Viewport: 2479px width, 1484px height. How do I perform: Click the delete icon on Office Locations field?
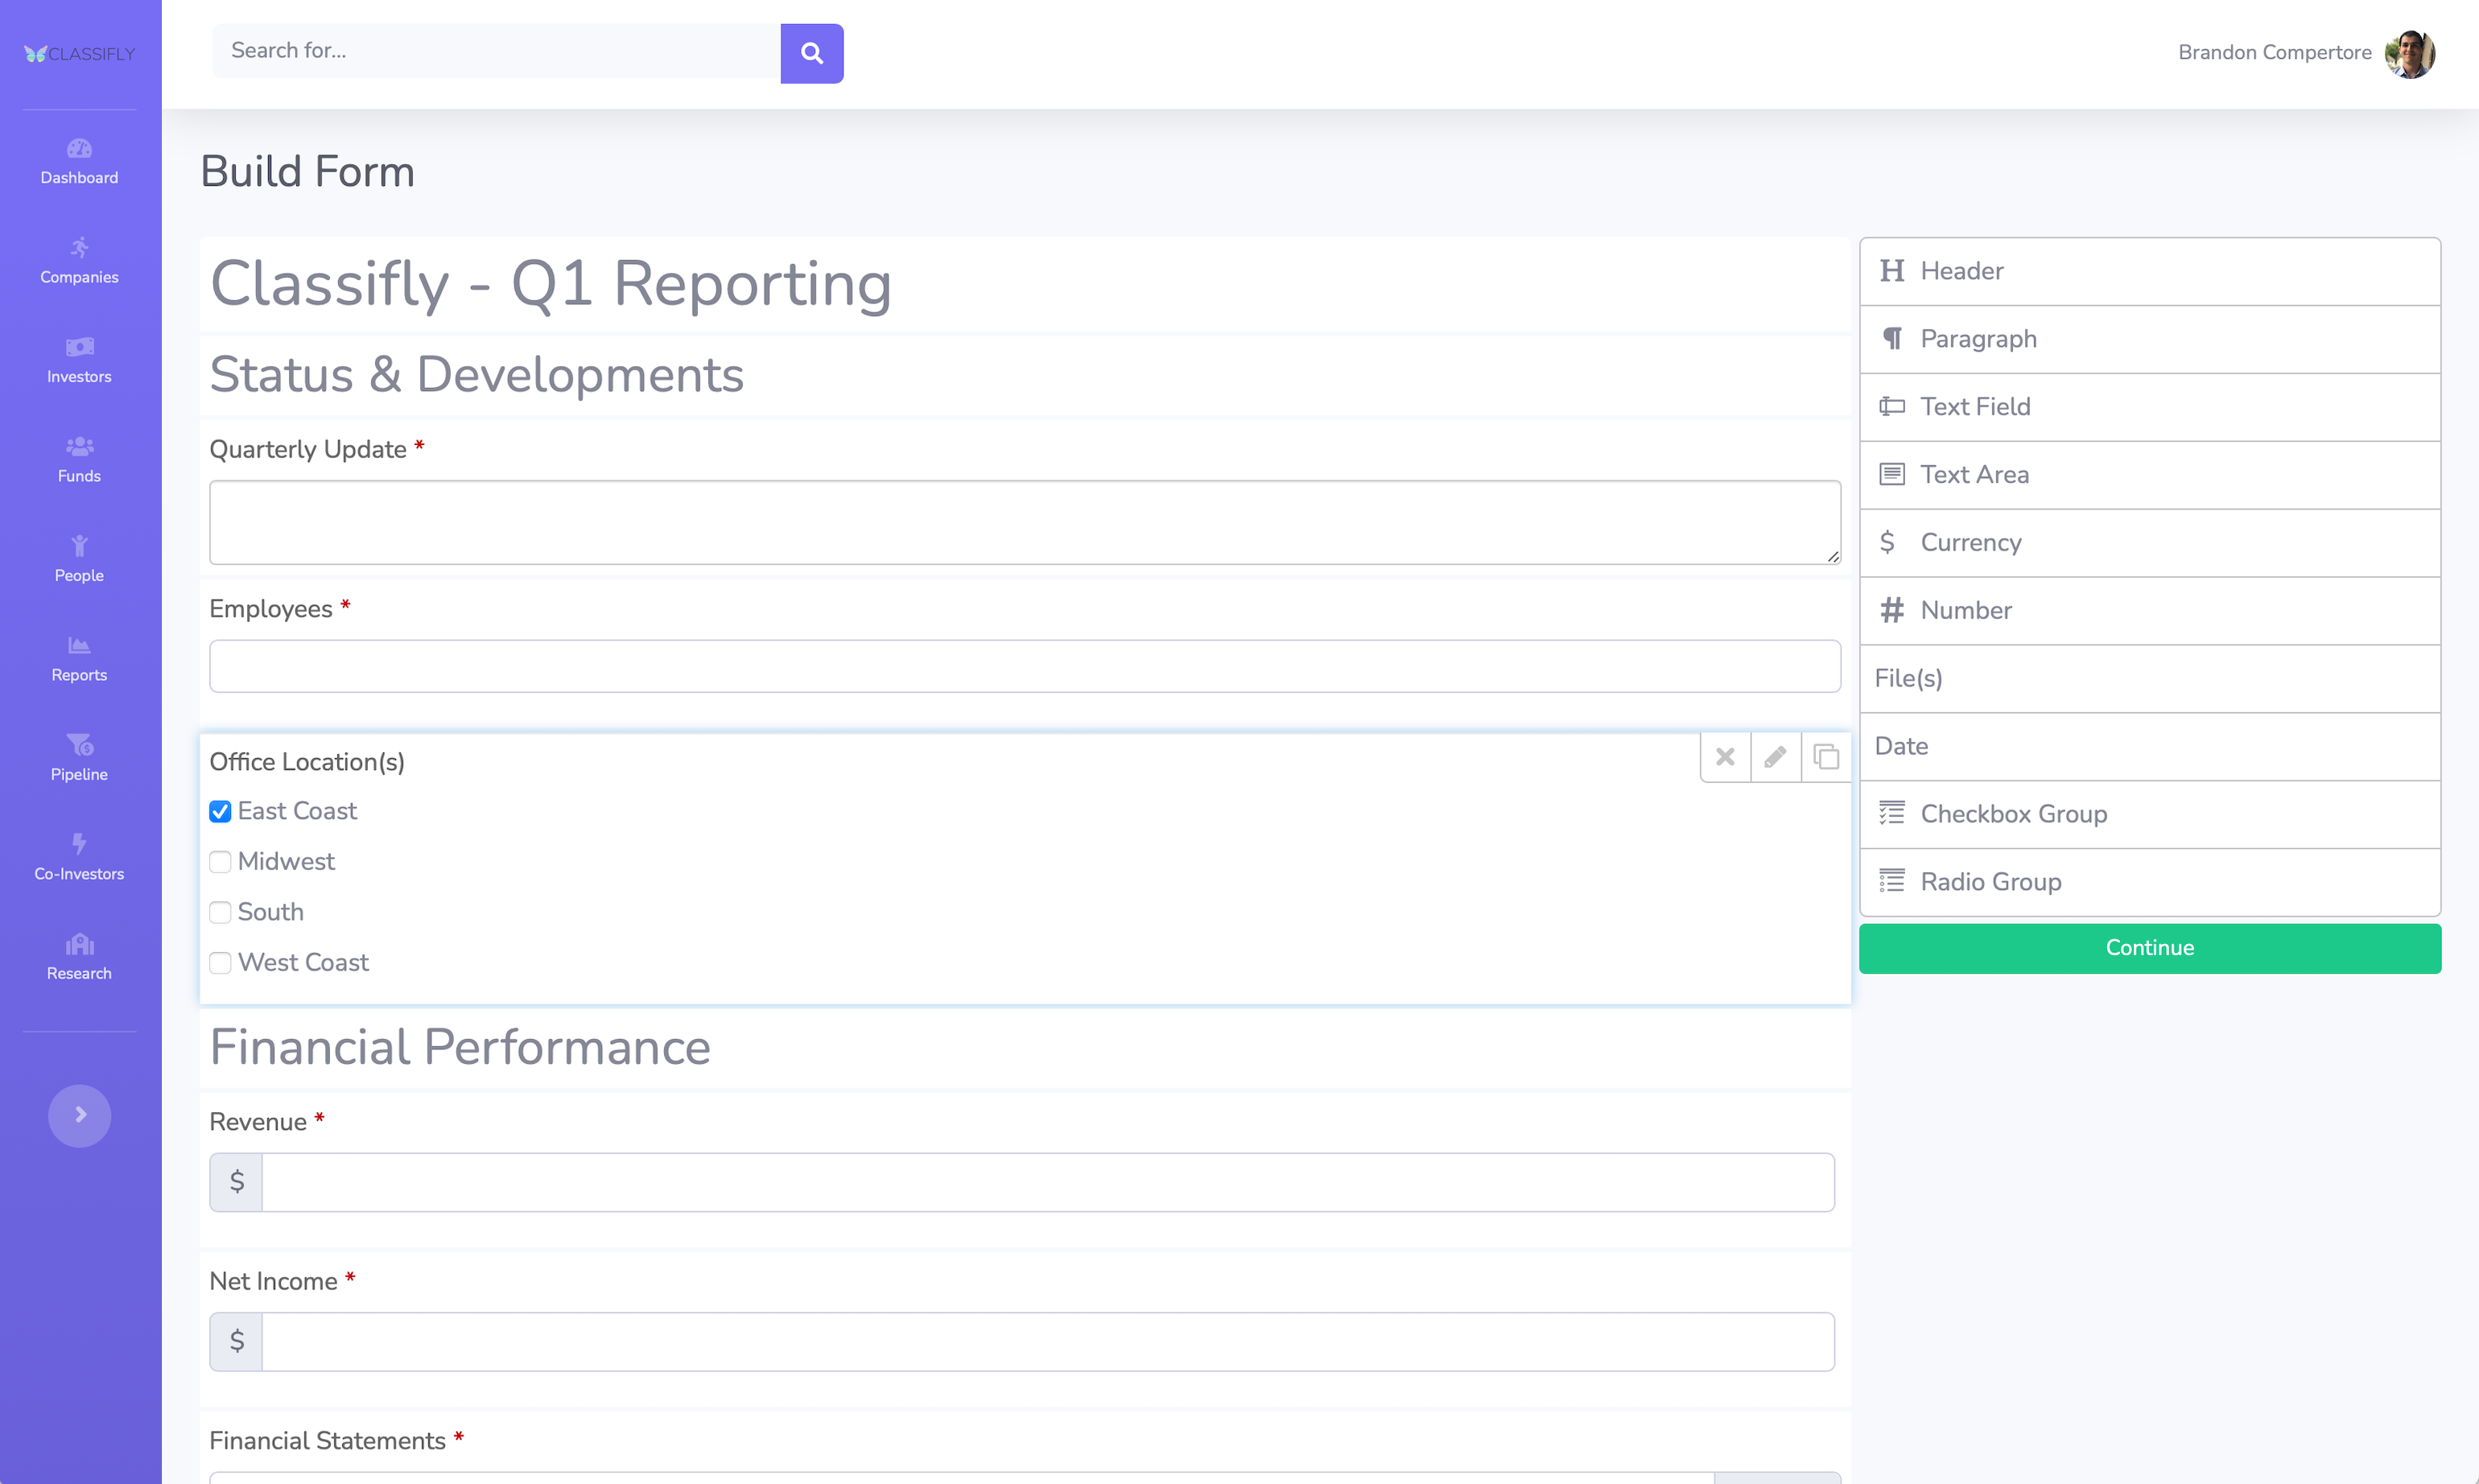[1725, 758]
